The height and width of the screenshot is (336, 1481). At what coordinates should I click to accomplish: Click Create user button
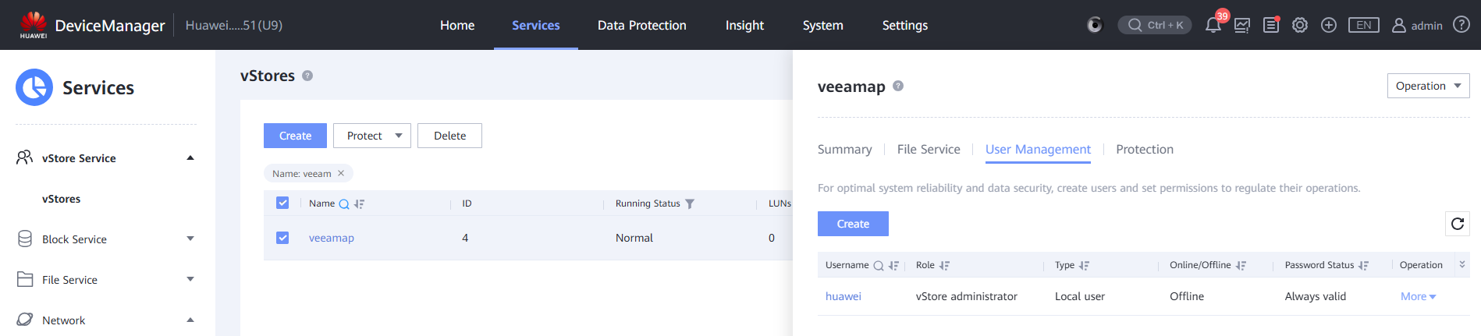853,224
